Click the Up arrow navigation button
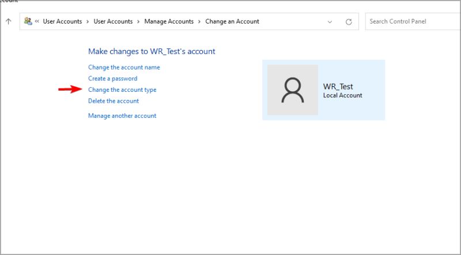This screenshot has height=255, width=461. coord(9,21)
